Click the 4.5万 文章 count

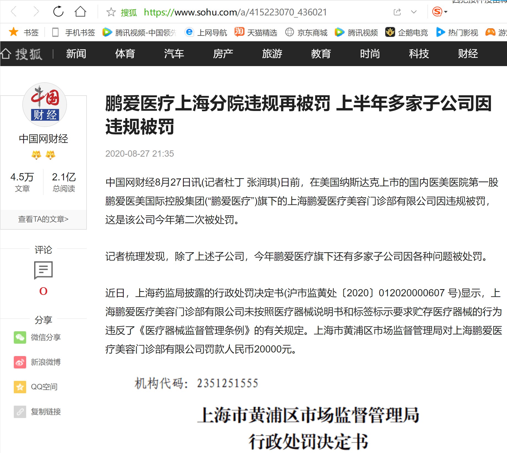pos(22,182)
